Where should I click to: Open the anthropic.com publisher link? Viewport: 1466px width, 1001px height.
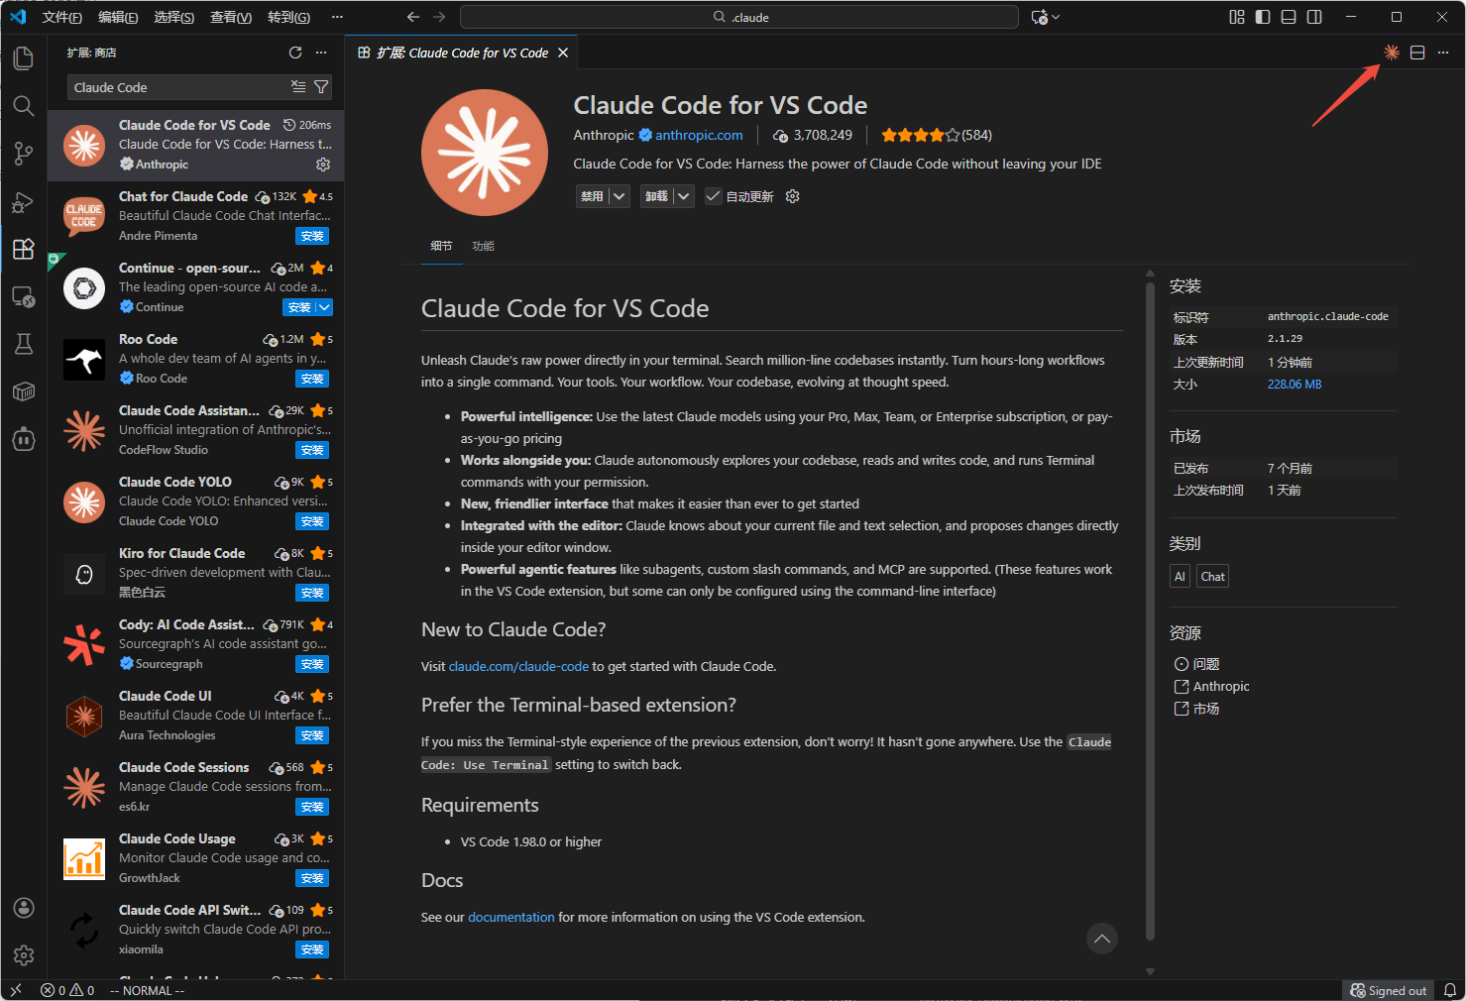tap(699, 135)
